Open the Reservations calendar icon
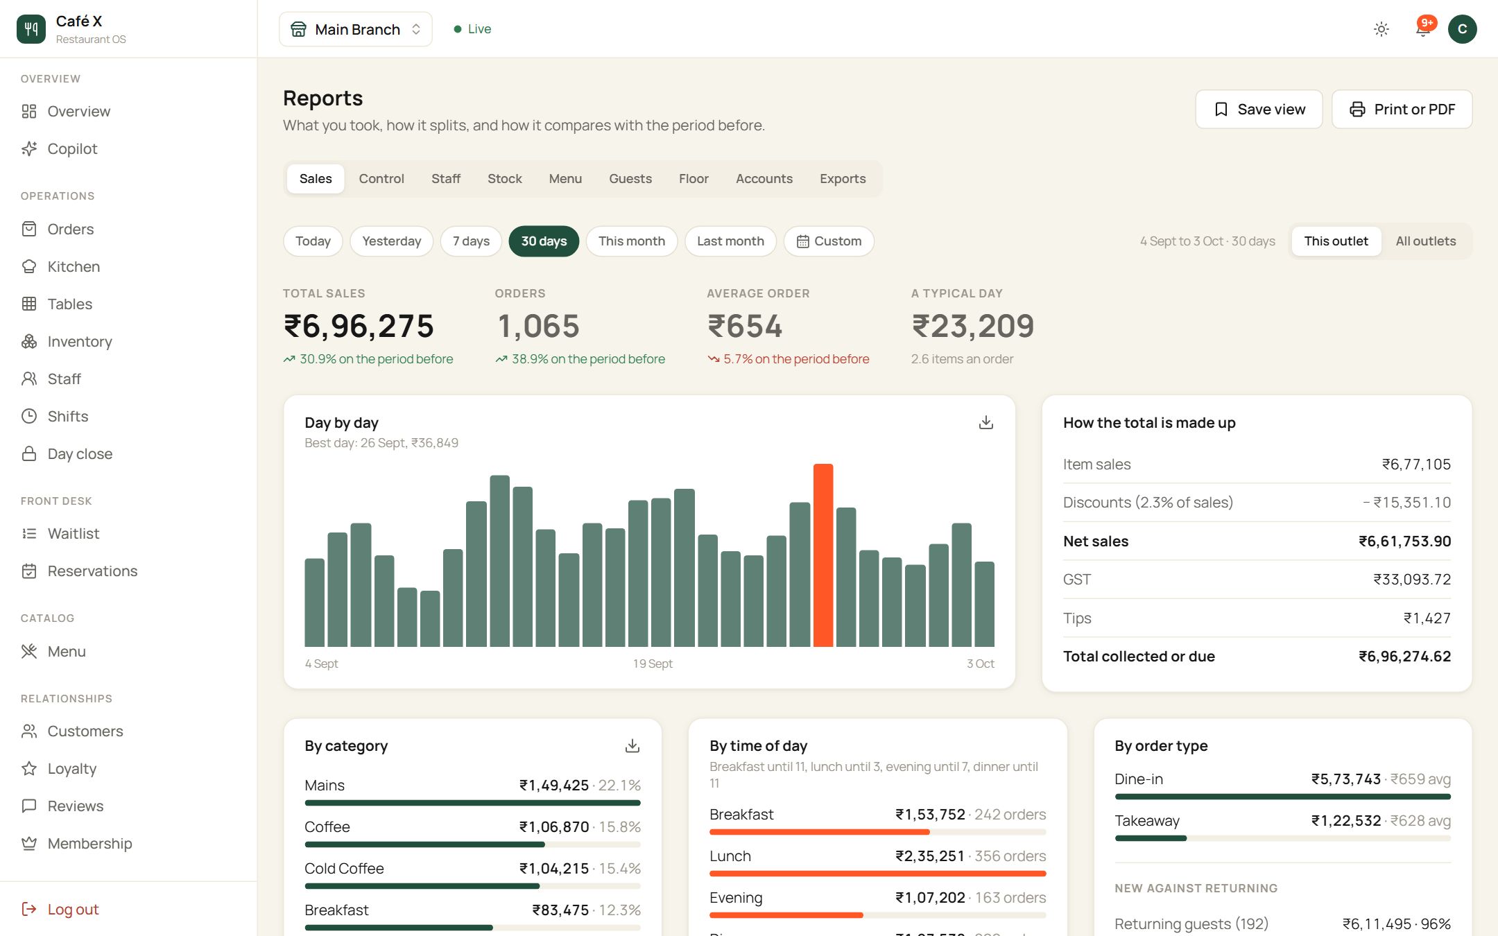Screen dimensions: 1498x936 tap(29, 571)
